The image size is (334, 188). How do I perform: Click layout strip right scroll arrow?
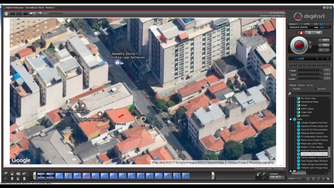213,176
